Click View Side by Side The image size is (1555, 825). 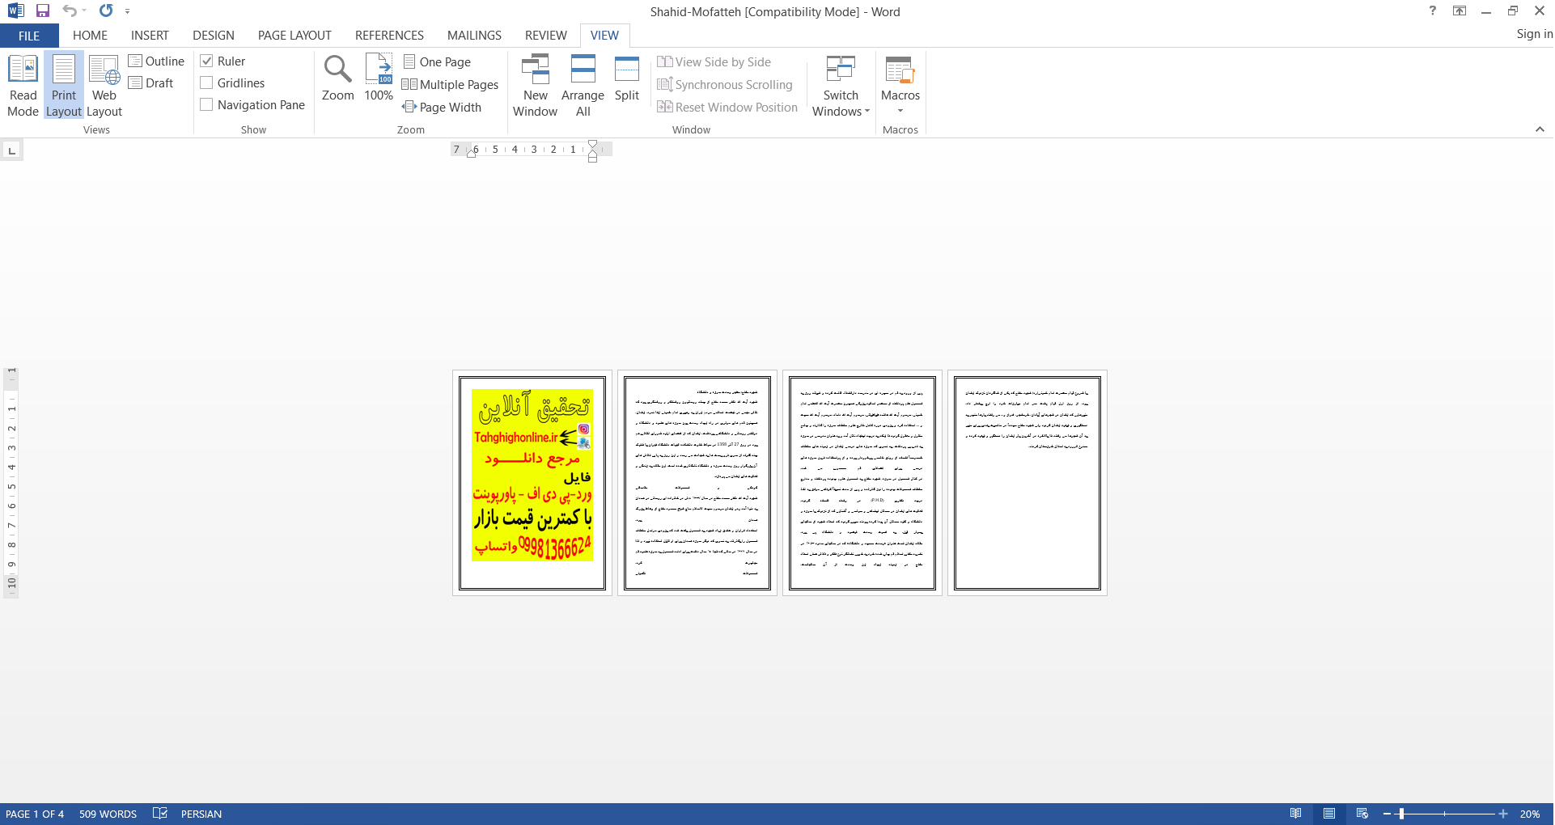714,62
